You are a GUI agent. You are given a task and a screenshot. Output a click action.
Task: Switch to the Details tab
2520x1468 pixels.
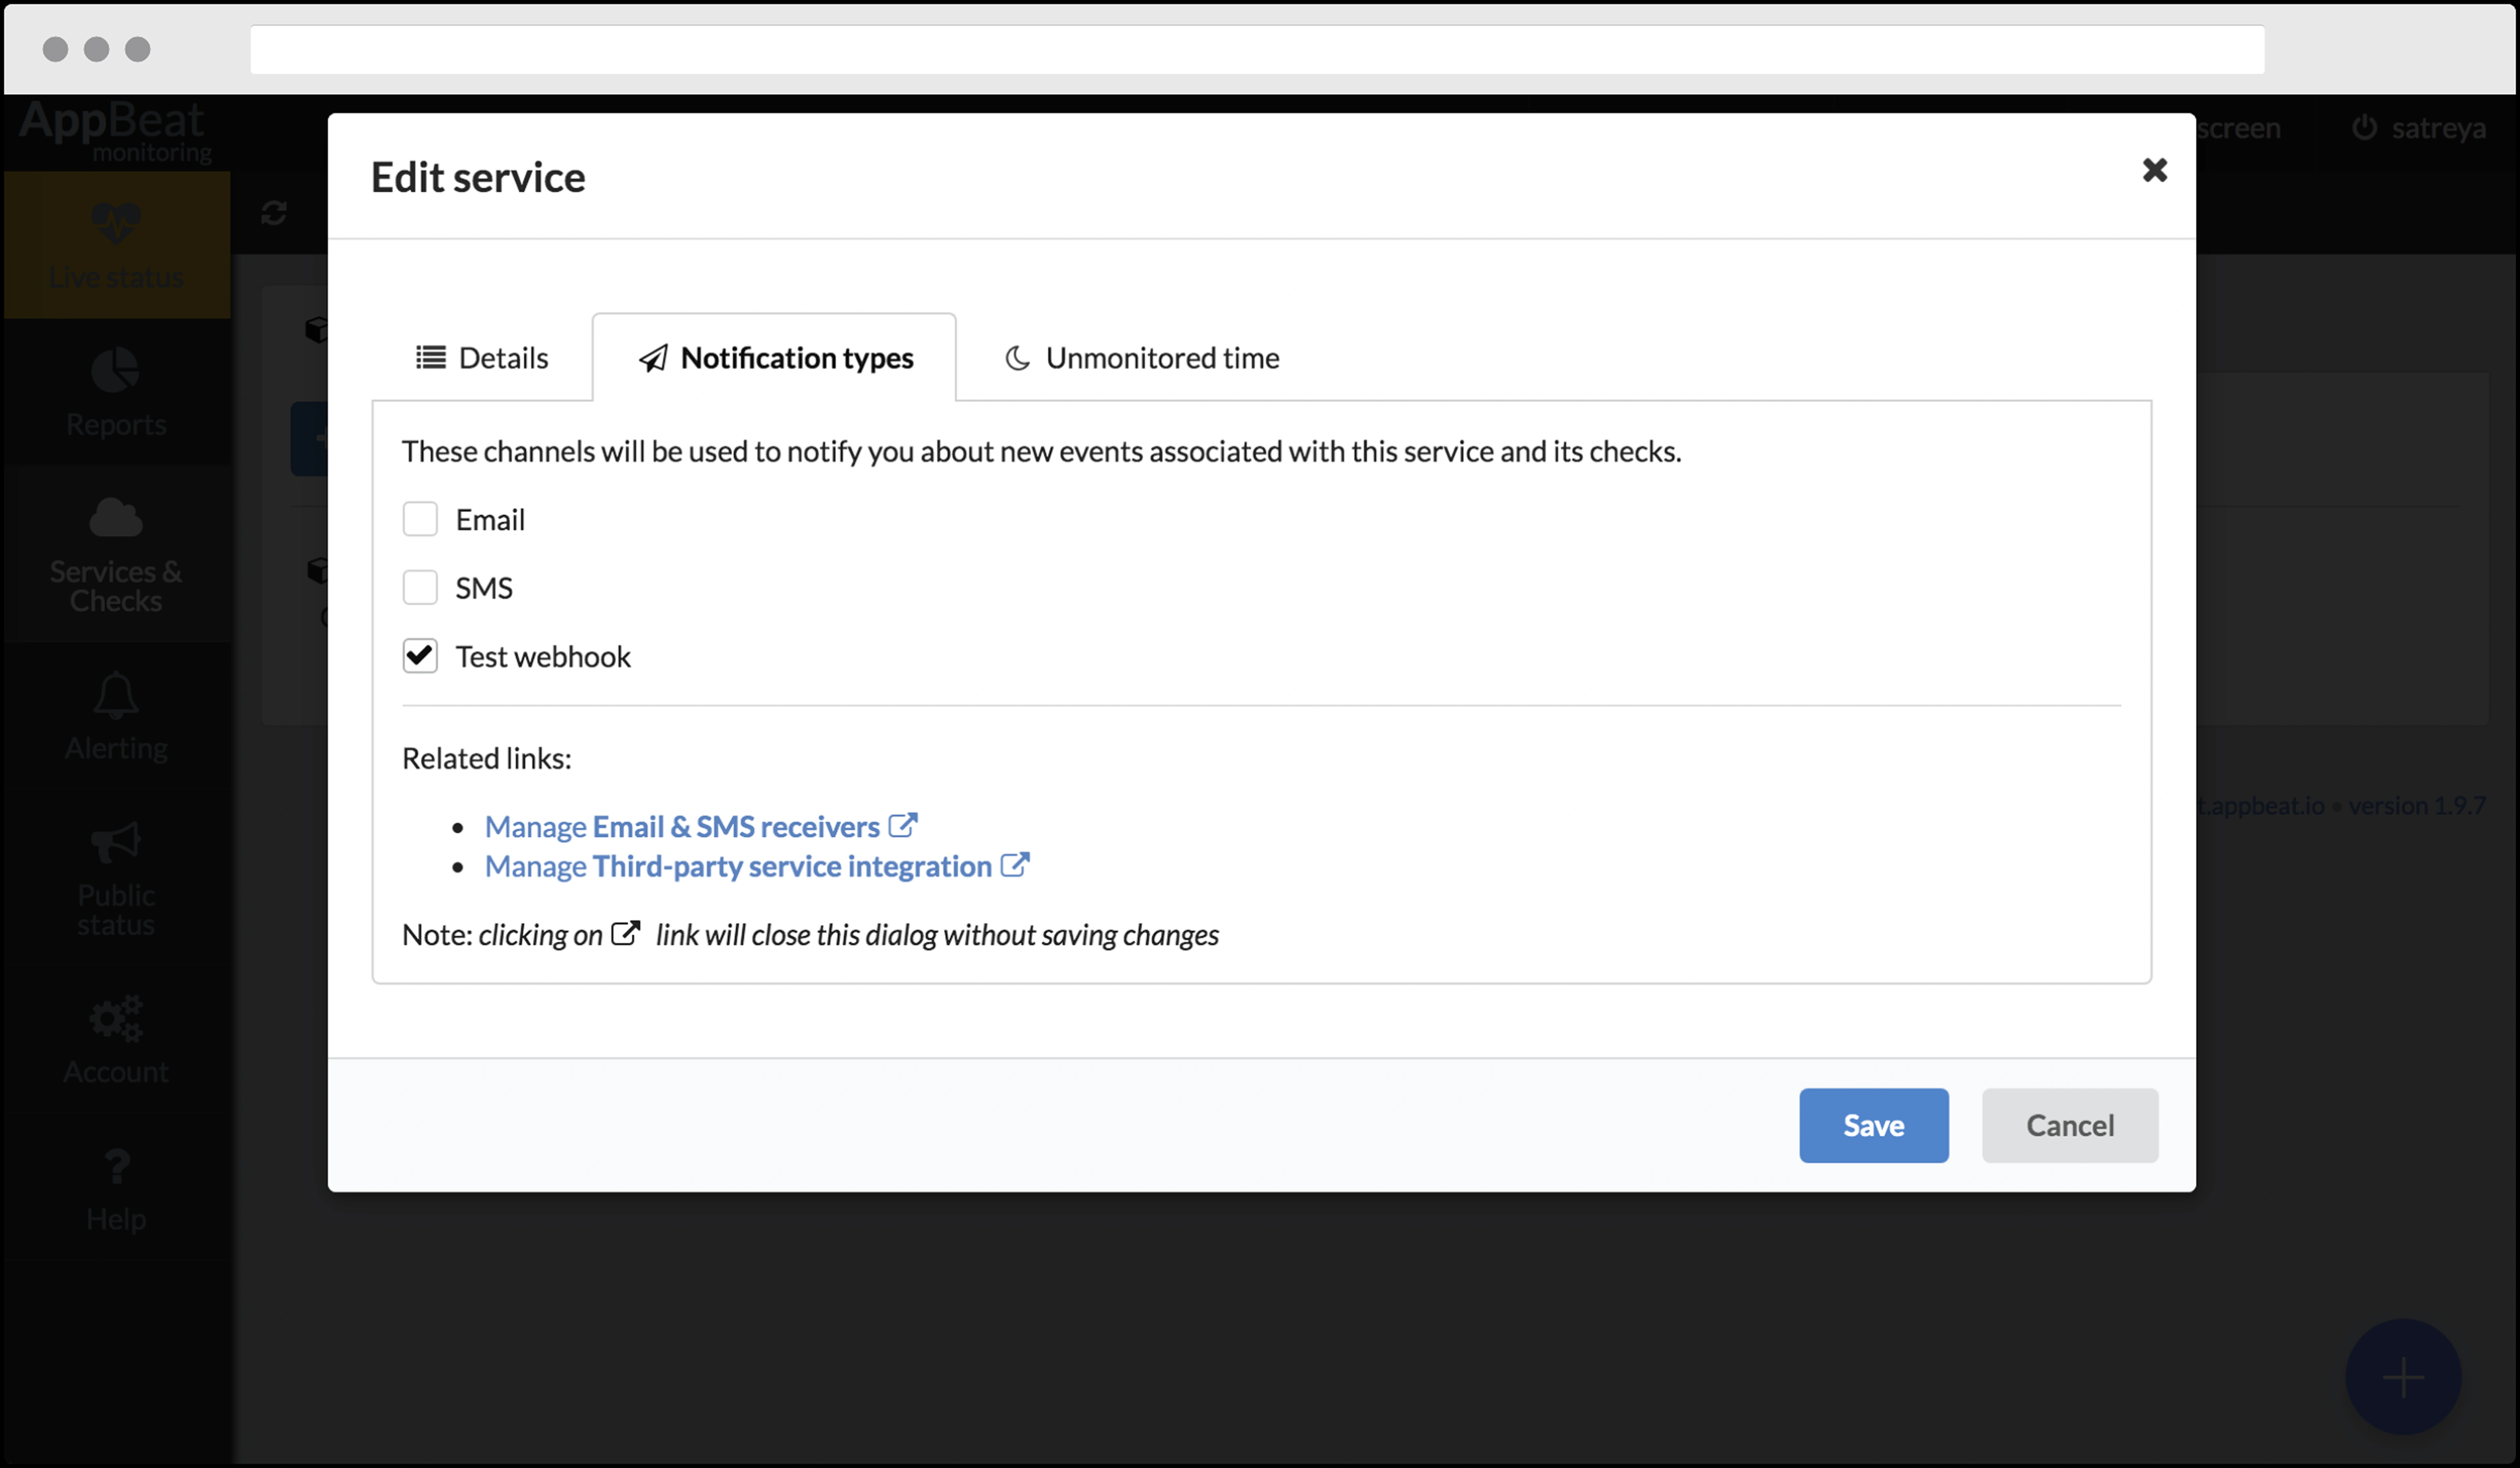[482, 358]
